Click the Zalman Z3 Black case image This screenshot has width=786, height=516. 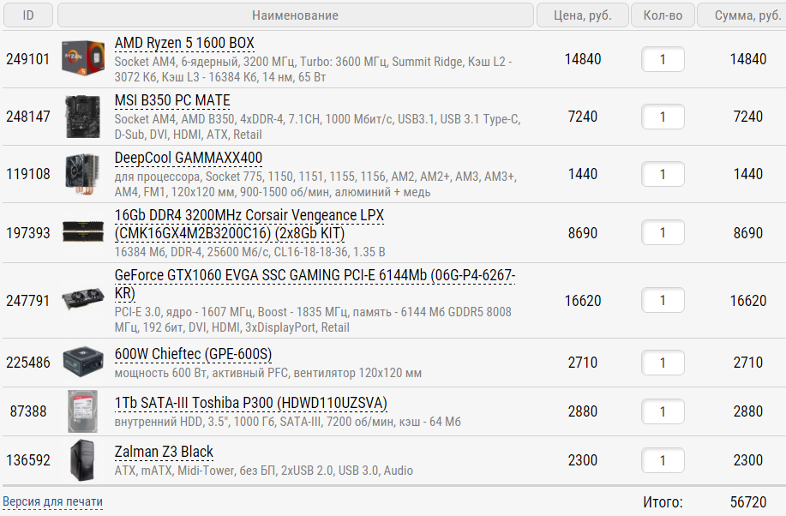[x=83, y=459]
